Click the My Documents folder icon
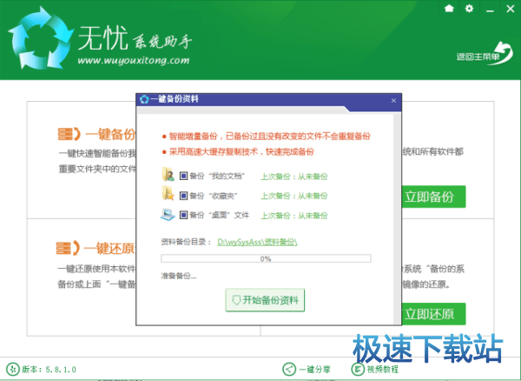This screenshot has height=381, width=521. [168, 174]
